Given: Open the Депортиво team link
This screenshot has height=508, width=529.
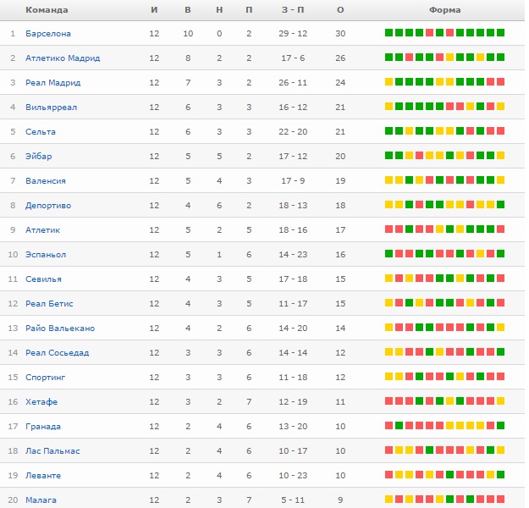Looking at the screenshot, I should [49, 206].
